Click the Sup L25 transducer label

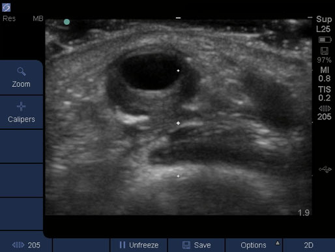pos(324,24)
